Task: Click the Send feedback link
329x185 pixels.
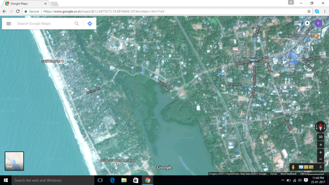Action: tap(288, 174)
